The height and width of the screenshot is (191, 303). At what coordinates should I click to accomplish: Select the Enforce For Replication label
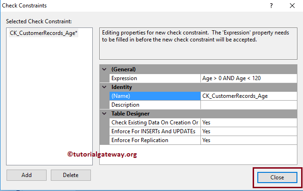pos(155,140)
